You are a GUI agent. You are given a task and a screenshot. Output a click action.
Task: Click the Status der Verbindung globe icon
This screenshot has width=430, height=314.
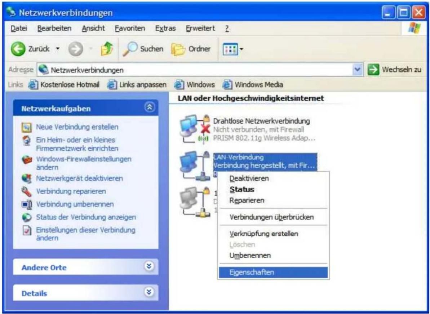pyautogui.click(x=27, y=217)
